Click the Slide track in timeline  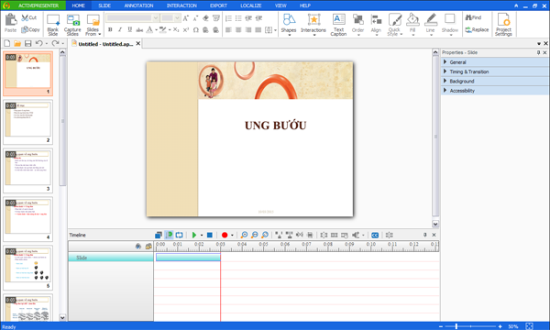click(111, 258)
